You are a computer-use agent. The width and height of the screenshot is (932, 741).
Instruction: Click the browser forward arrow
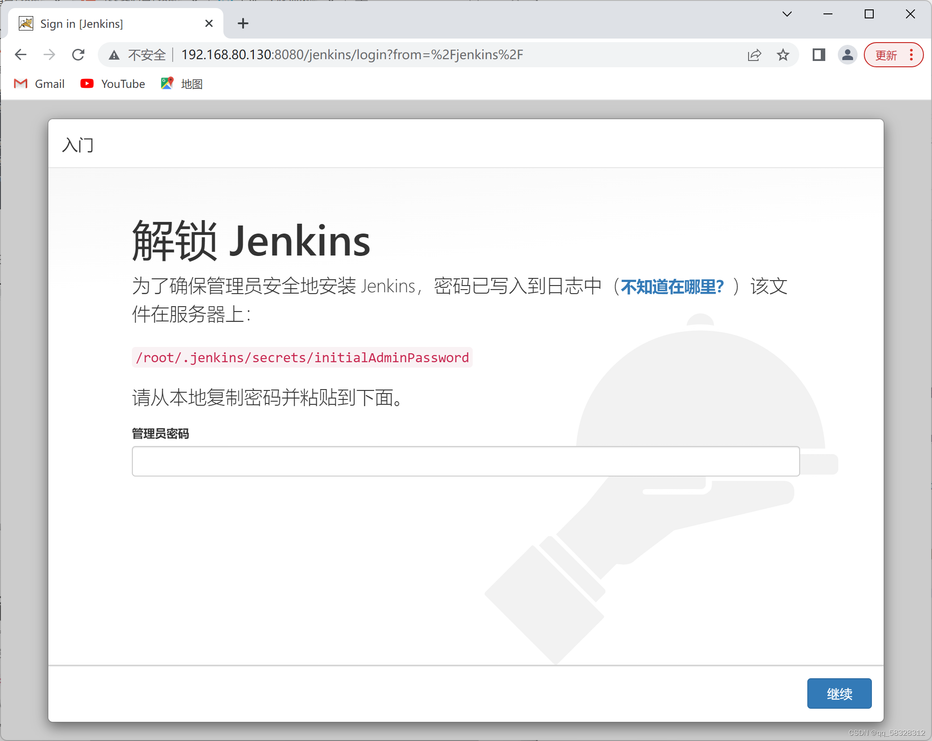49,55
